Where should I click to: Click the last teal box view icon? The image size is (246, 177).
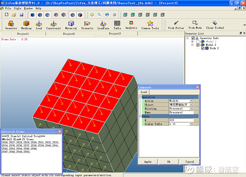(163, 15)
